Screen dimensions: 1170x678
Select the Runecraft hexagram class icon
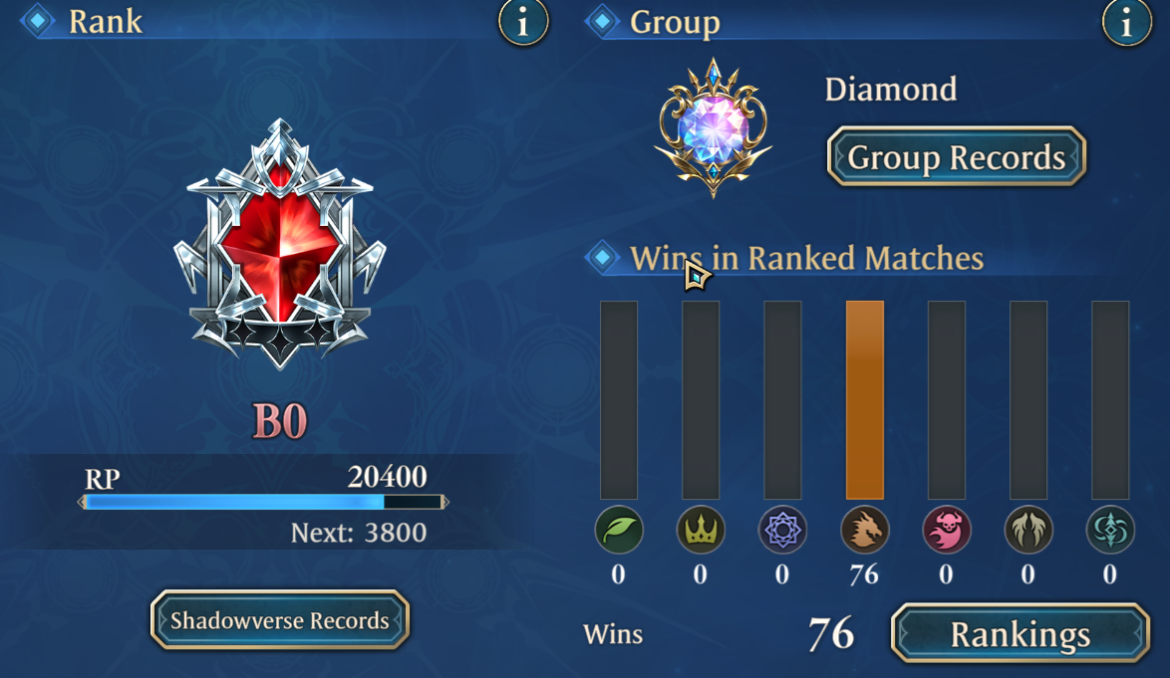coord(782,530)
